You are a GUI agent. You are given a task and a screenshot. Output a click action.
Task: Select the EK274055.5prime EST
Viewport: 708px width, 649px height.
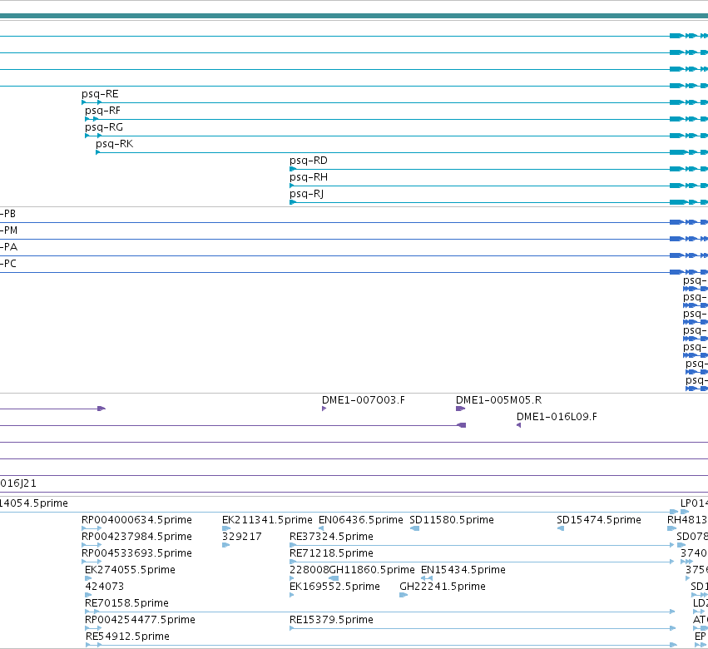130,570
